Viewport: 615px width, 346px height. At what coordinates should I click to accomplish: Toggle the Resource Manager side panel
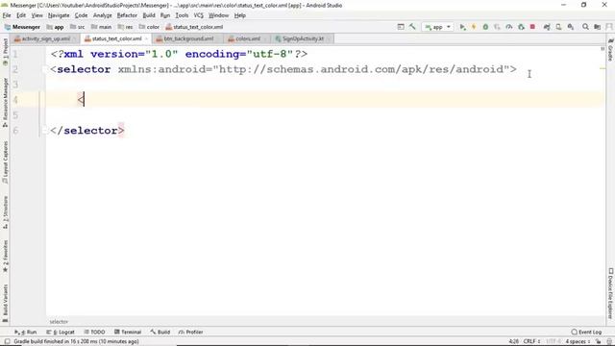click(x=5, y=103)
